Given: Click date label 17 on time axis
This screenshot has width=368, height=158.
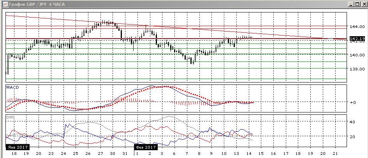Looking at the screenshot, I should coord(285,154).
